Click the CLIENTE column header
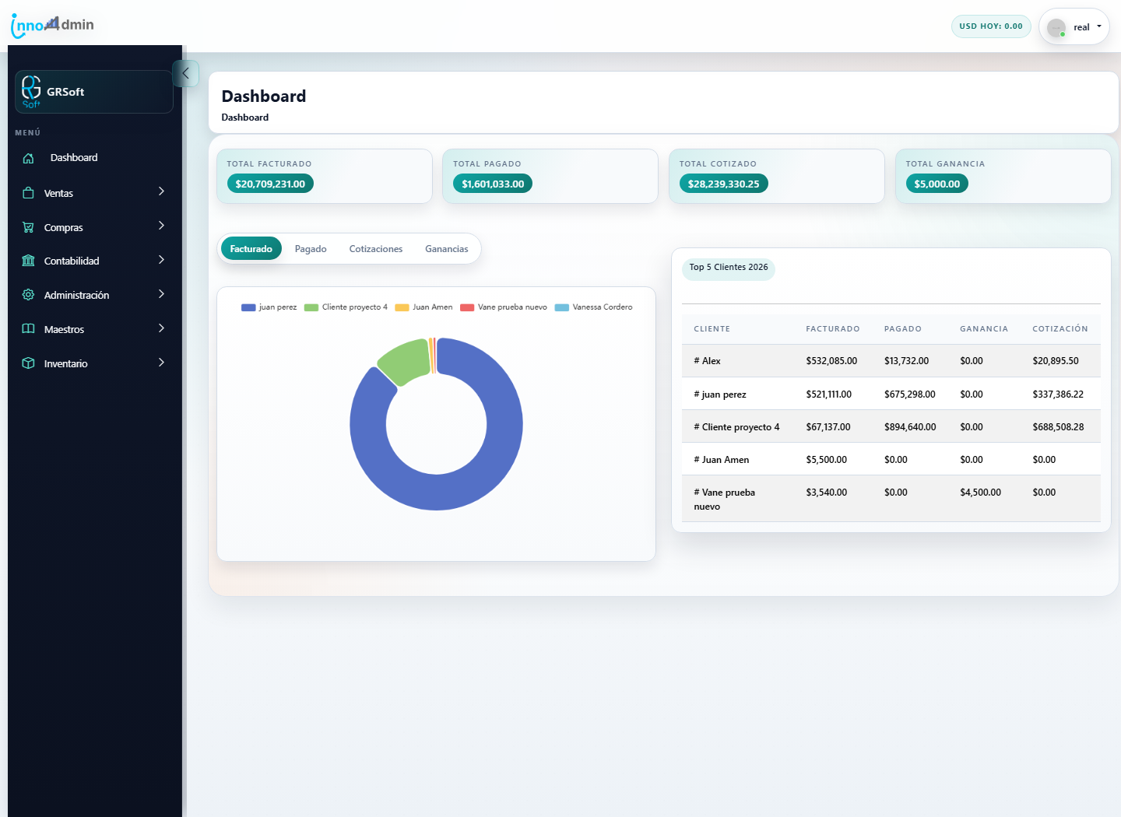Screen dimensions: 1121x817 (x=712, y=329)
